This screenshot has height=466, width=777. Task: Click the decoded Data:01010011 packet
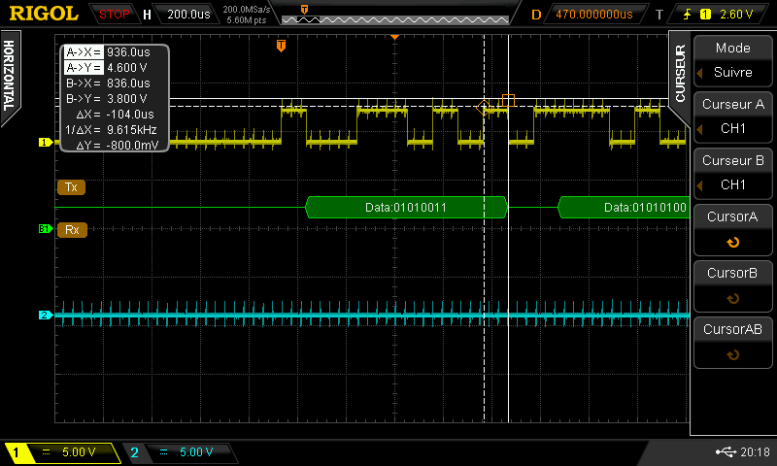(406, 208)
